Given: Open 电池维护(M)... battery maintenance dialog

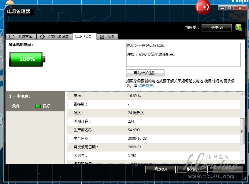Looking at the screenshot, I should coord(145,73).
